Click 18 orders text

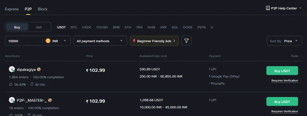[x=16, y=108]
